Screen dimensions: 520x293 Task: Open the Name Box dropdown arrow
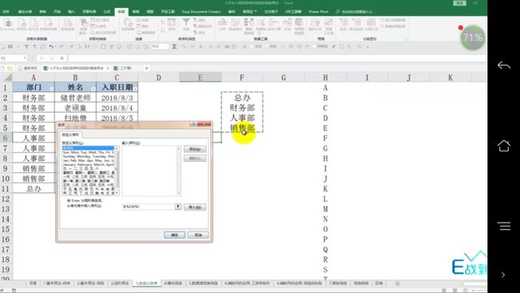25,58
